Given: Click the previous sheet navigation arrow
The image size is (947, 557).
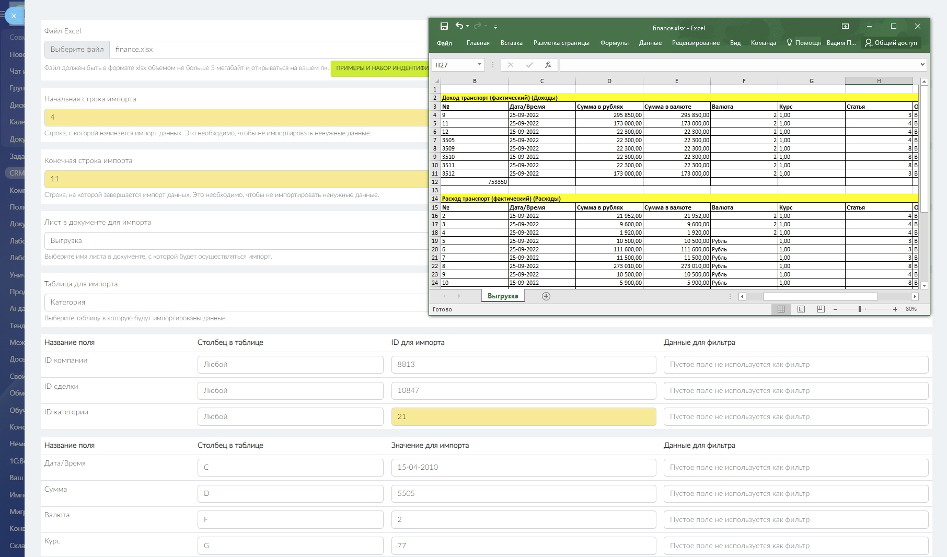Looking at the screenshot, I should [445, 296].
